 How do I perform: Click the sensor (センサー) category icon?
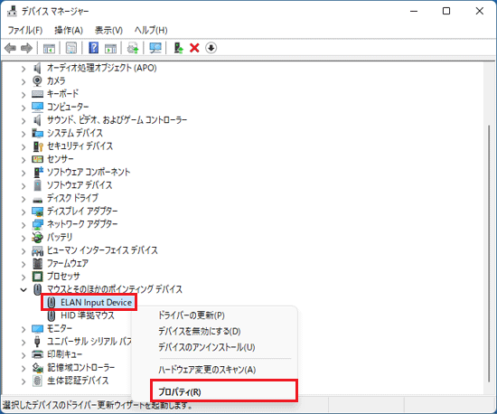[x=37, y=159]
